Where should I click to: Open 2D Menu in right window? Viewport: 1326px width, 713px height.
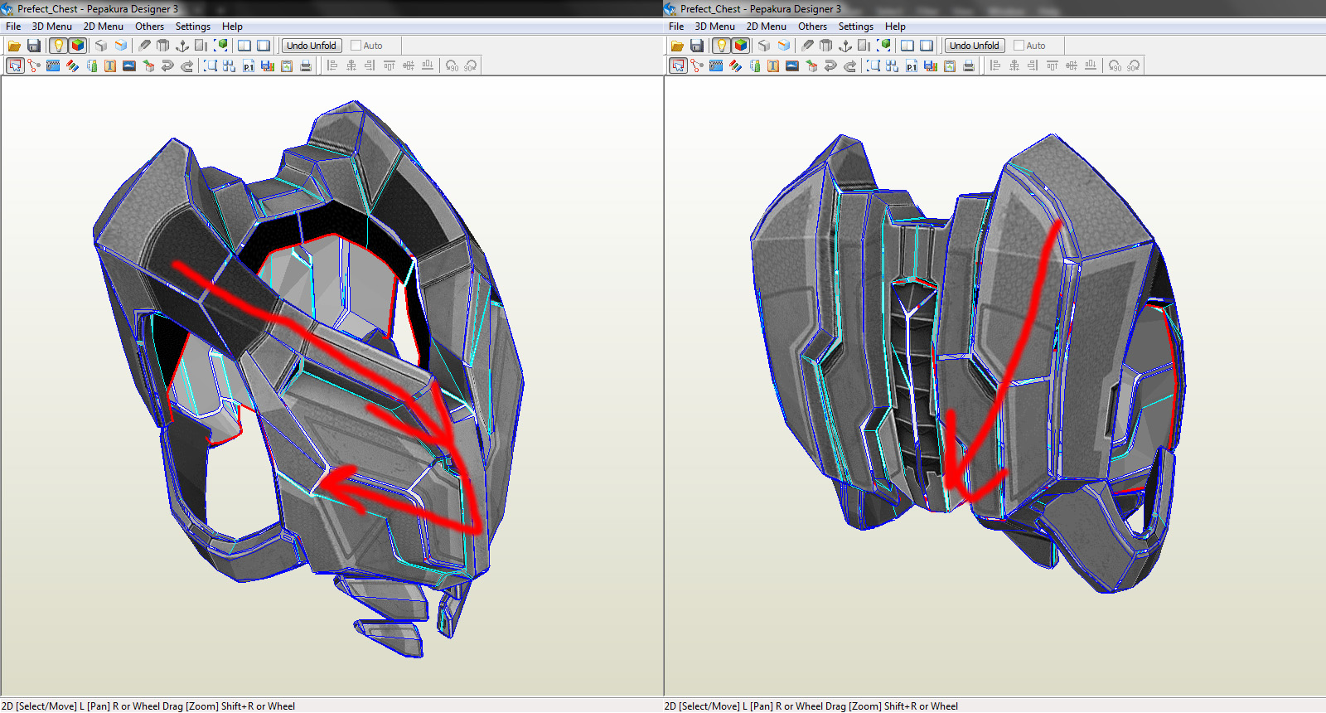[766, 27]
